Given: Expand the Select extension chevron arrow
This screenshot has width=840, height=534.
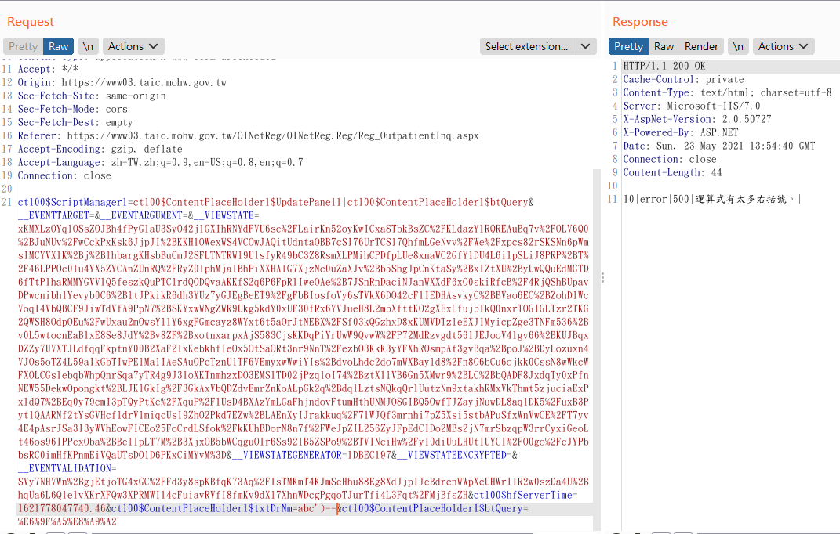Looking at the screenshot, I should pos(585,46).
